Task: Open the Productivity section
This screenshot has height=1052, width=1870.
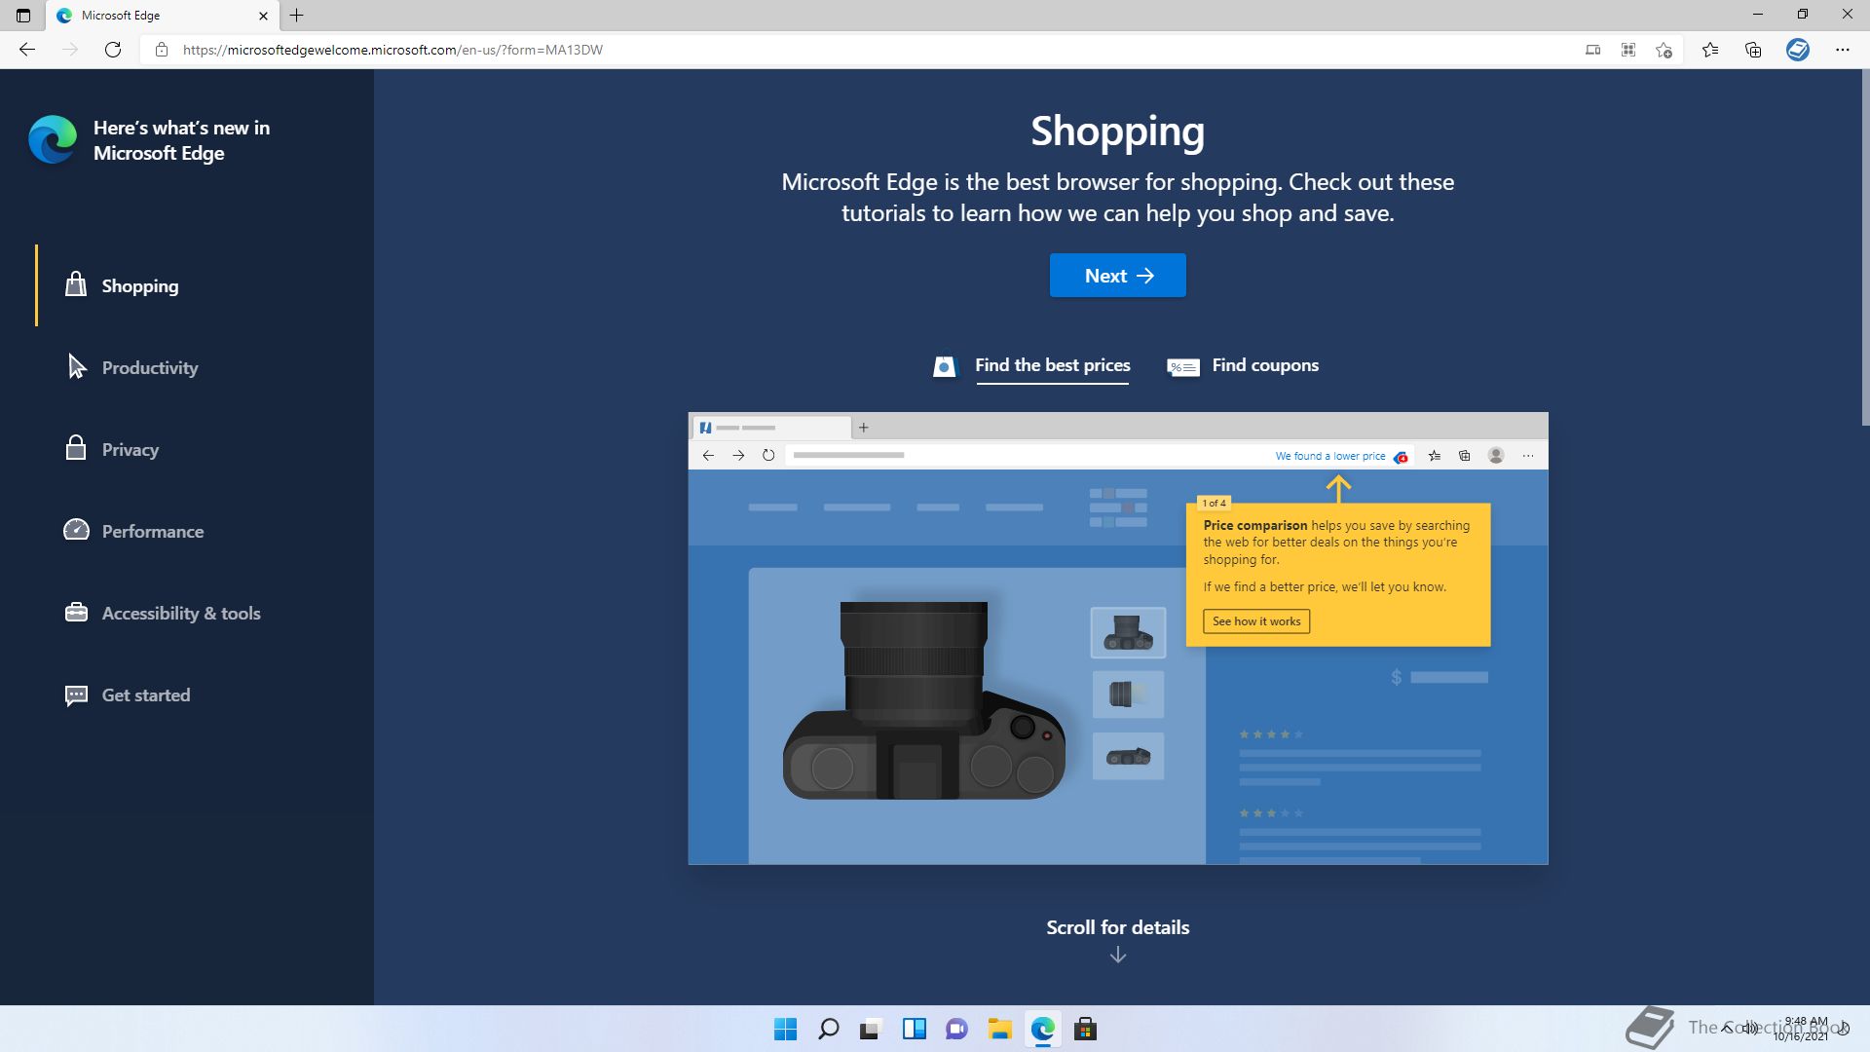Action: [x=150, y=367]
